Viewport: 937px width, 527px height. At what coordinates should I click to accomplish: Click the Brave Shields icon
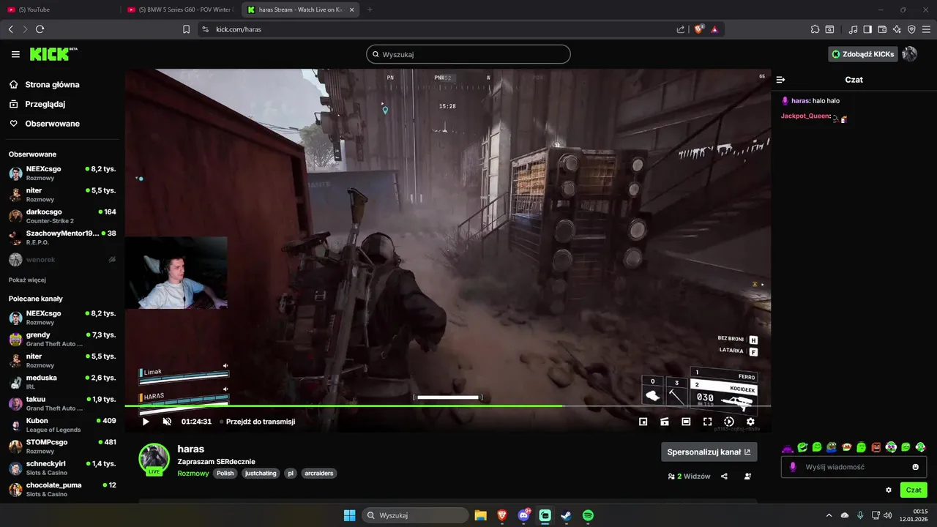699,29
